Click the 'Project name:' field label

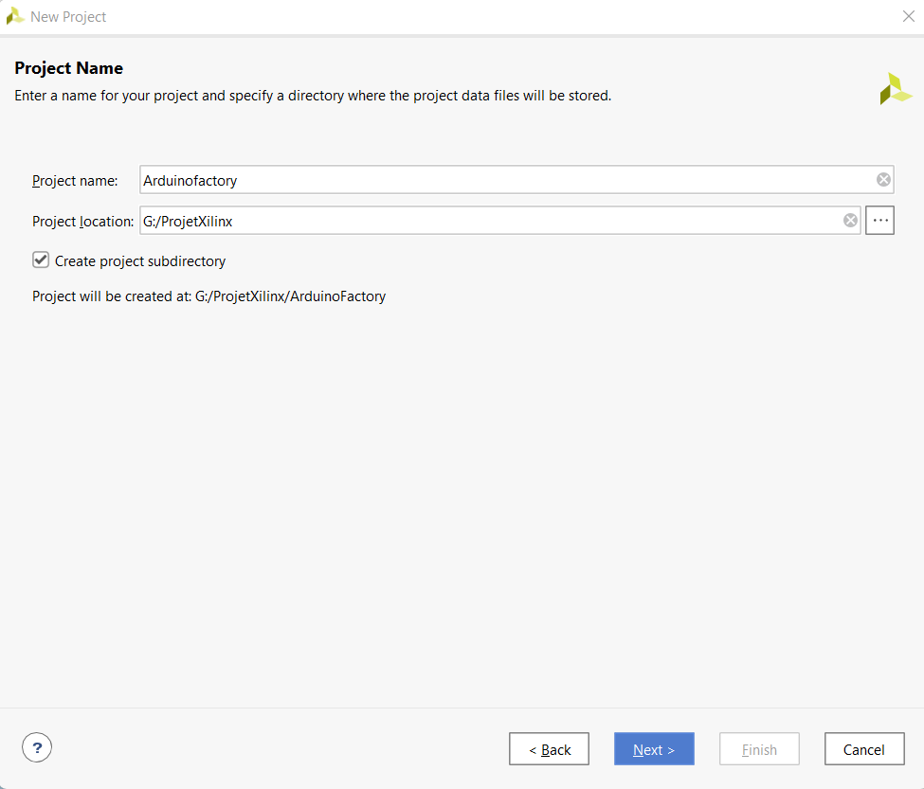click(x=75, y=181)
